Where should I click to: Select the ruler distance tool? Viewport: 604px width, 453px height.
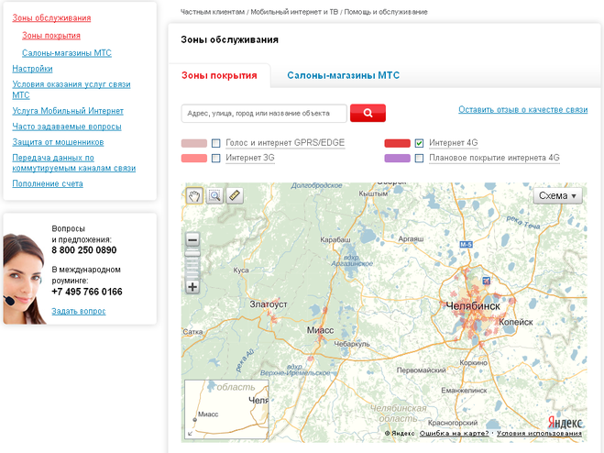point(235,195)
